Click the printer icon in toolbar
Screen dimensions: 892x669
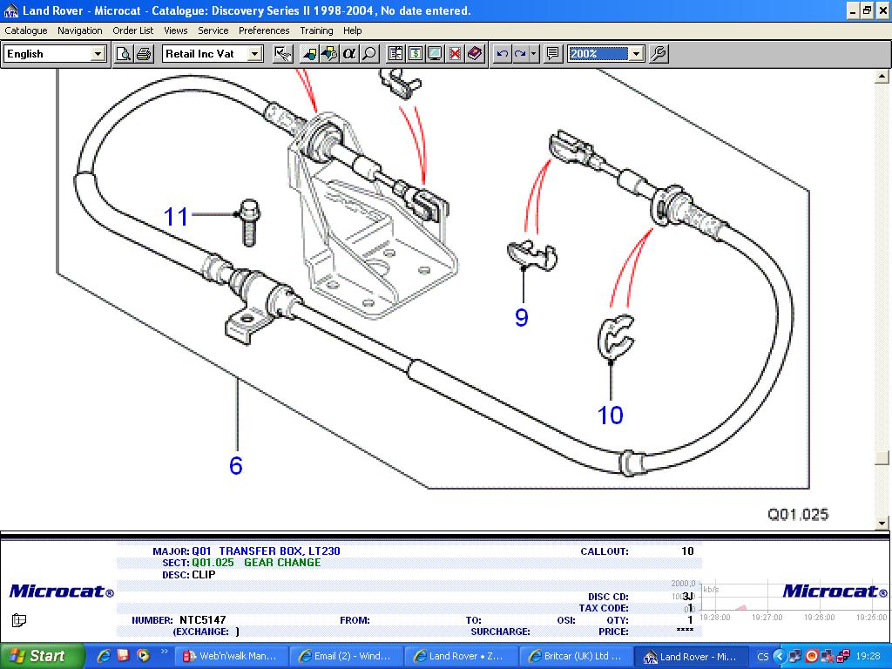(x=144, y=54)
